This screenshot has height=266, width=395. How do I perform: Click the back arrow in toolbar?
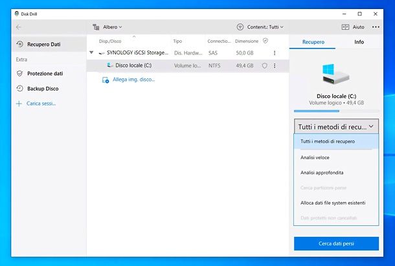[18, 27]
